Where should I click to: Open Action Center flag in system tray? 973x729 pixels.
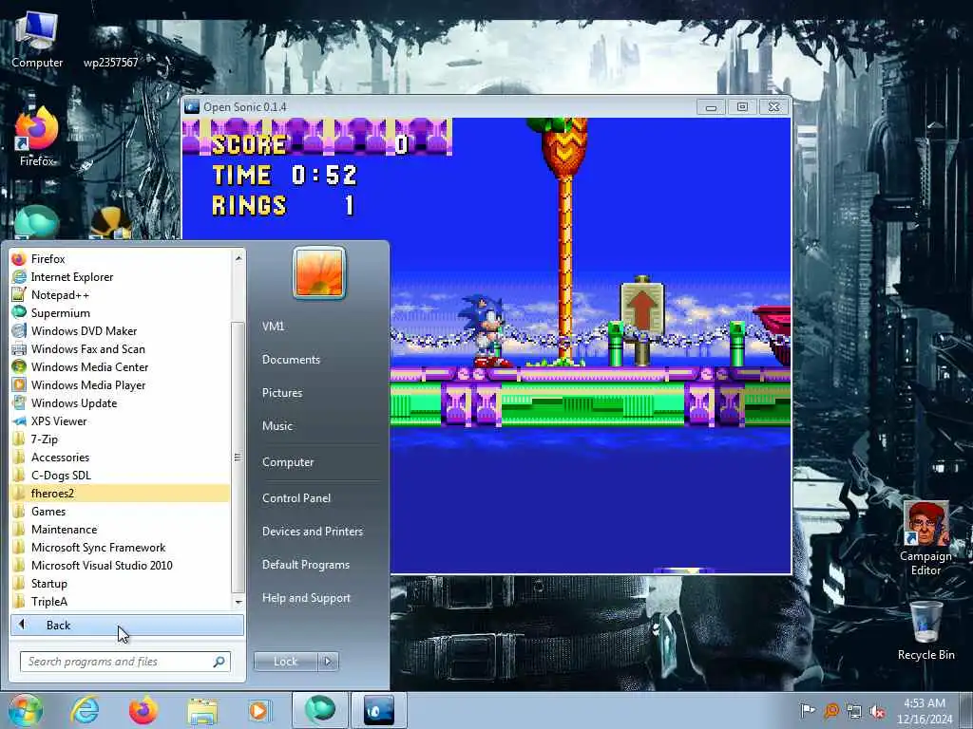(x=808, y=710)
